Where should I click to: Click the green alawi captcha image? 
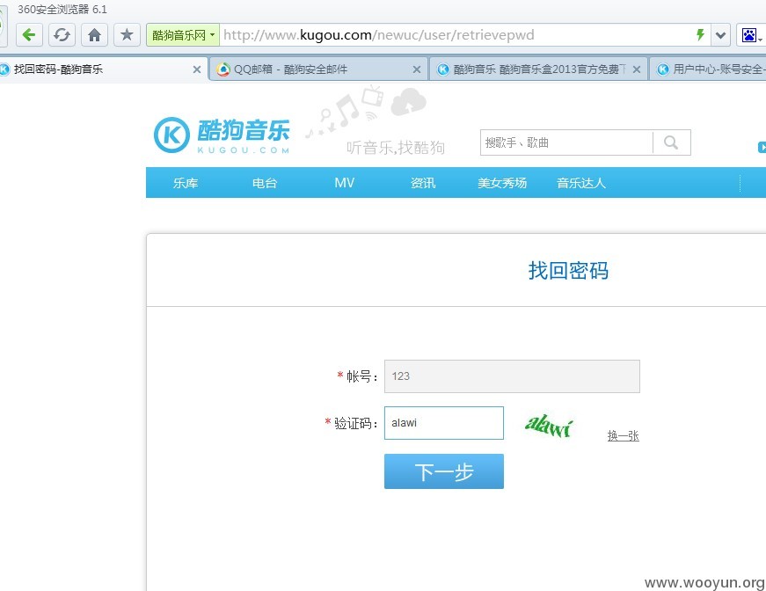point(549,425)
